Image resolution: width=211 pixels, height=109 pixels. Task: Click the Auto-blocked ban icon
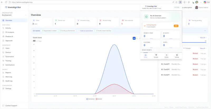[x=123, y=21]
